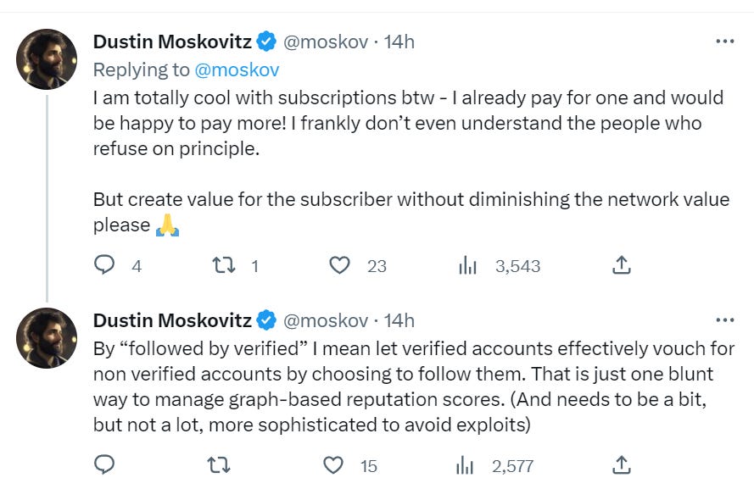Share the subscriptions tweet

(622, 265)
